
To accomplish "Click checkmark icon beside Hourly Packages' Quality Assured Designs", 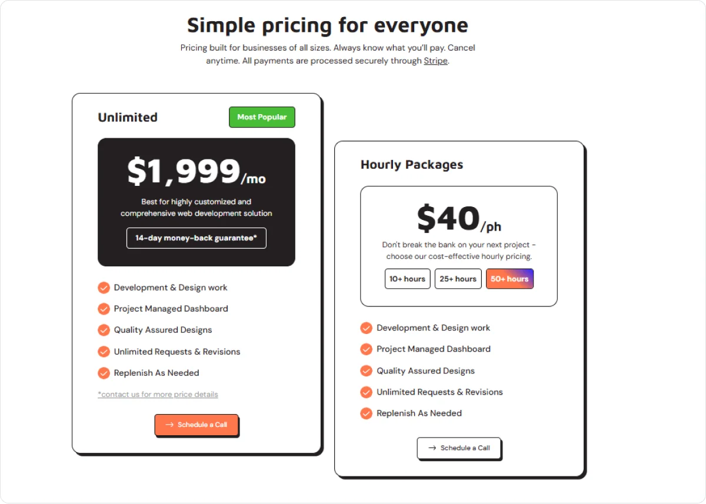I will pyautogui.click(x=367, y=371).
